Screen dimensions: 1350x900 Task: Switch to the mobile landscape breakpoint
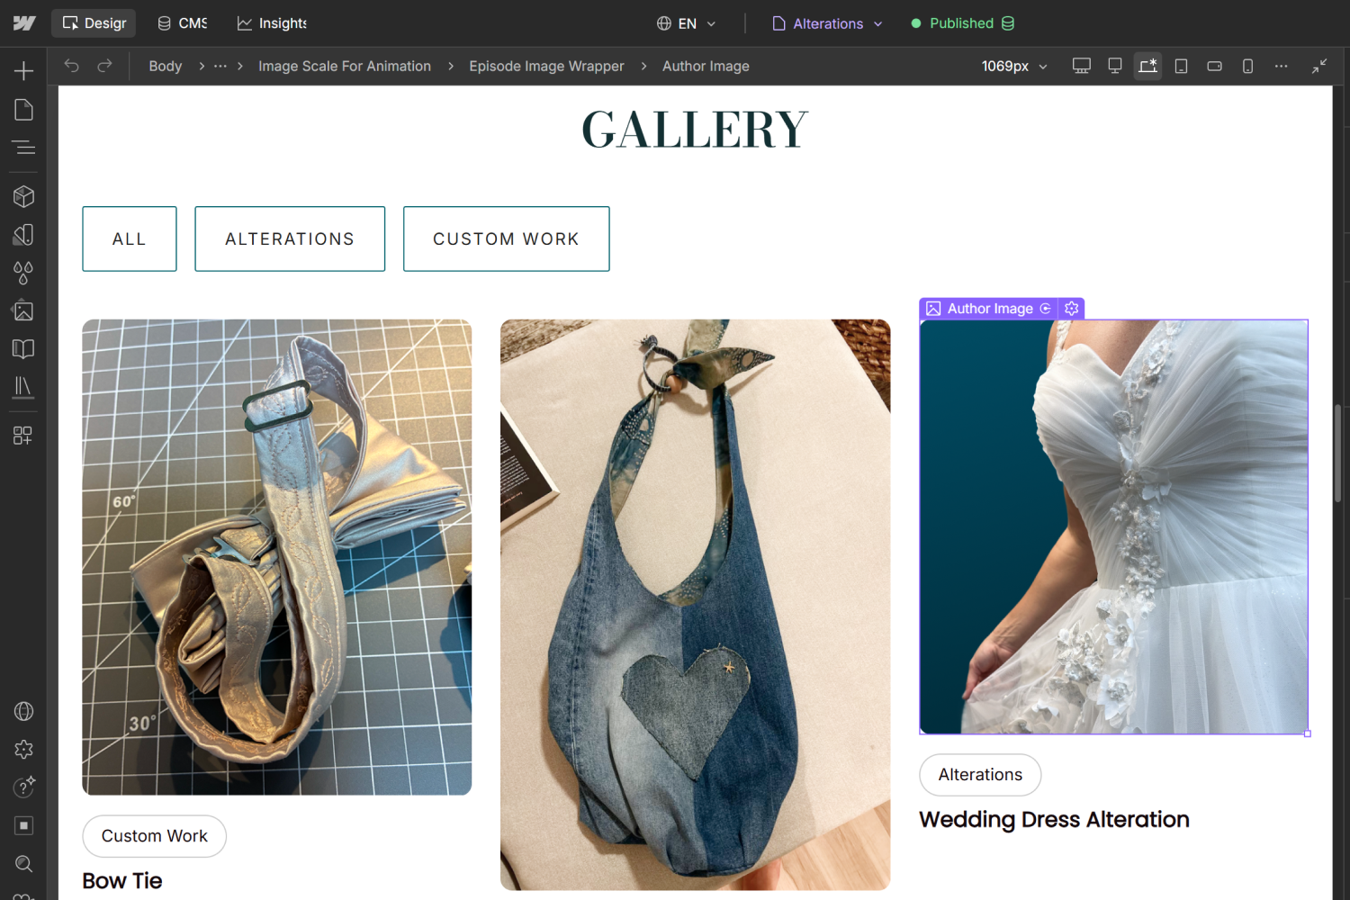(x=1214, y=66)
